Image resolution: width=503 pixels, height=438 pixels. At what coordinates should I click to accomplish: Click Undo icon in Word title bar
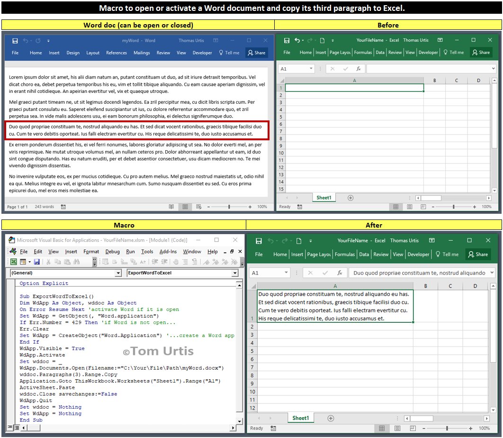click(x=25, y=41)
